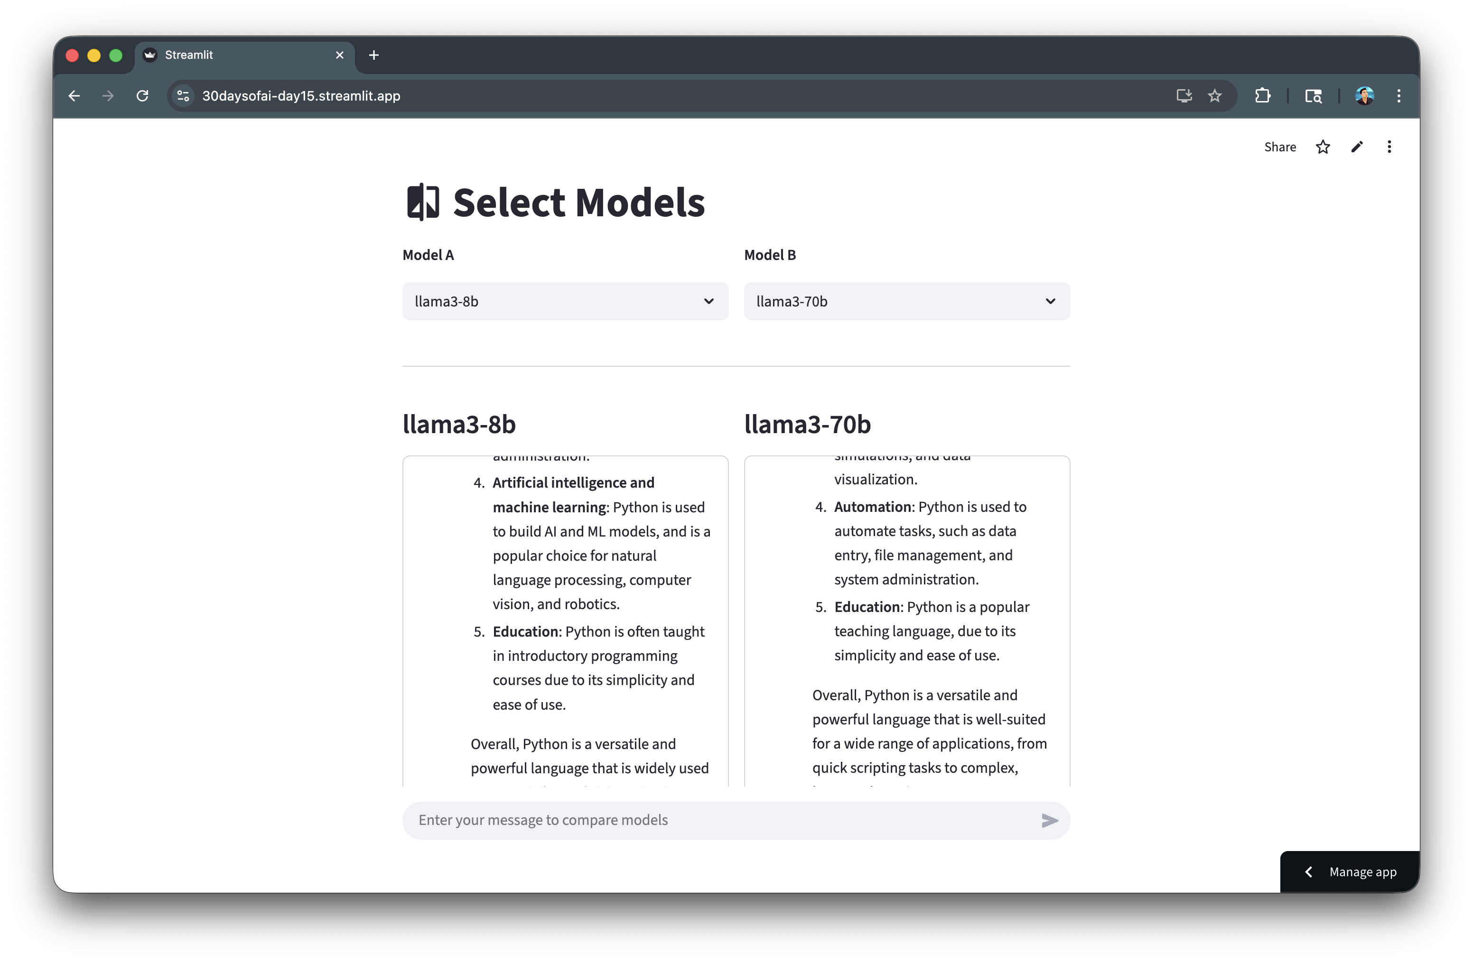Open the Model A dropdown
The width and height of the screenshot is (1473, 963).
point(565,301)
